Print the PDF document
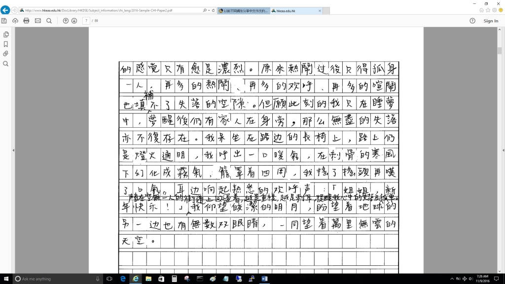The image size is (505, 284). 27,21
